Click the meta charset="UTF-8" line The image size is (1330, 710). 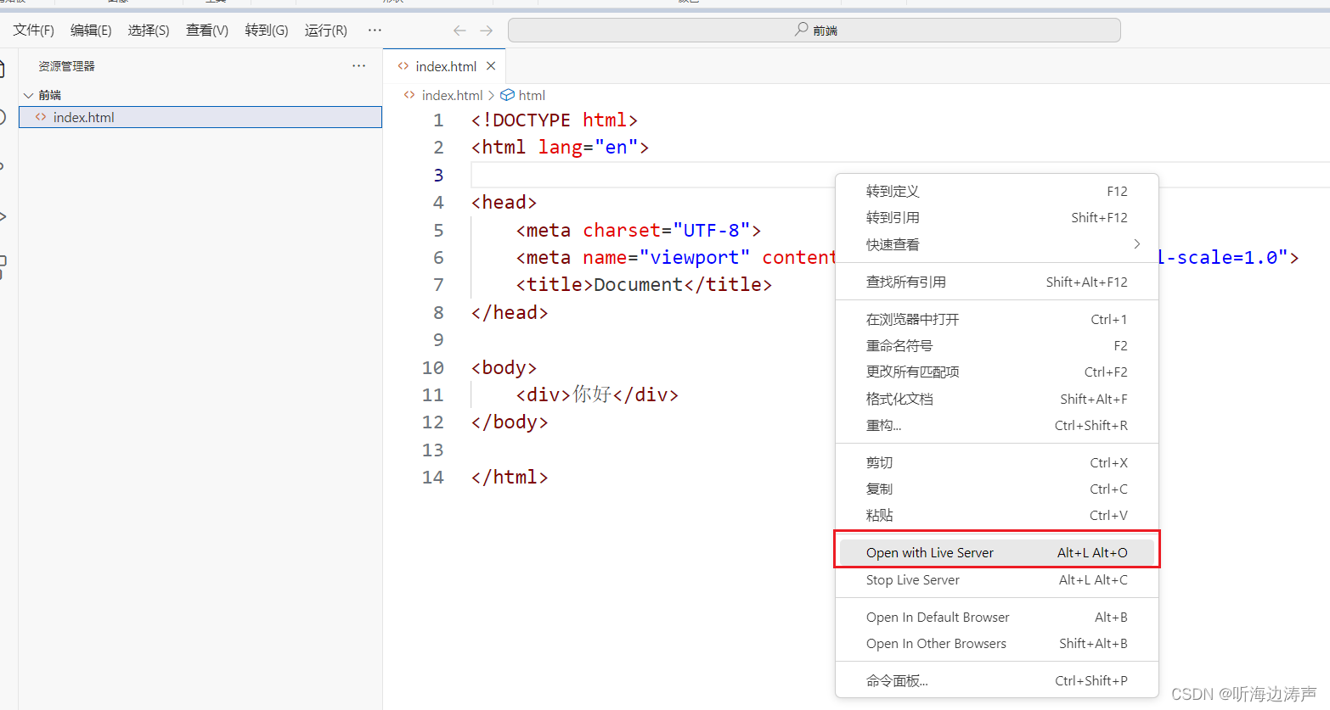point(638,230)
